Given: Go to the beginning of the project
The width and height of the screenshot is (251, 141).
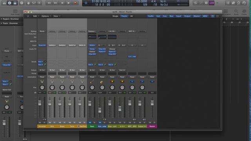Looking at the screenshot, I should pyautogui.click(x=62, y=3).
